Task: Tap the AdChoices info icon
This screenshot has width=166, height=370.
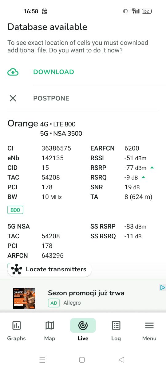Action: click(x=162, y=288)
